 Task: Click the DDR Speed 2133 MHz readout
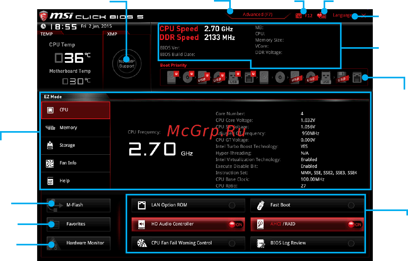tap(197, 38)
